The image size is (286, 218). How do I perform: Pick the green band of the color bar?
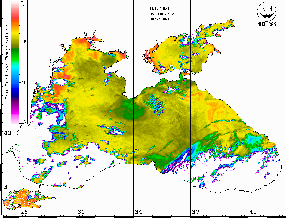click(15, 55)
